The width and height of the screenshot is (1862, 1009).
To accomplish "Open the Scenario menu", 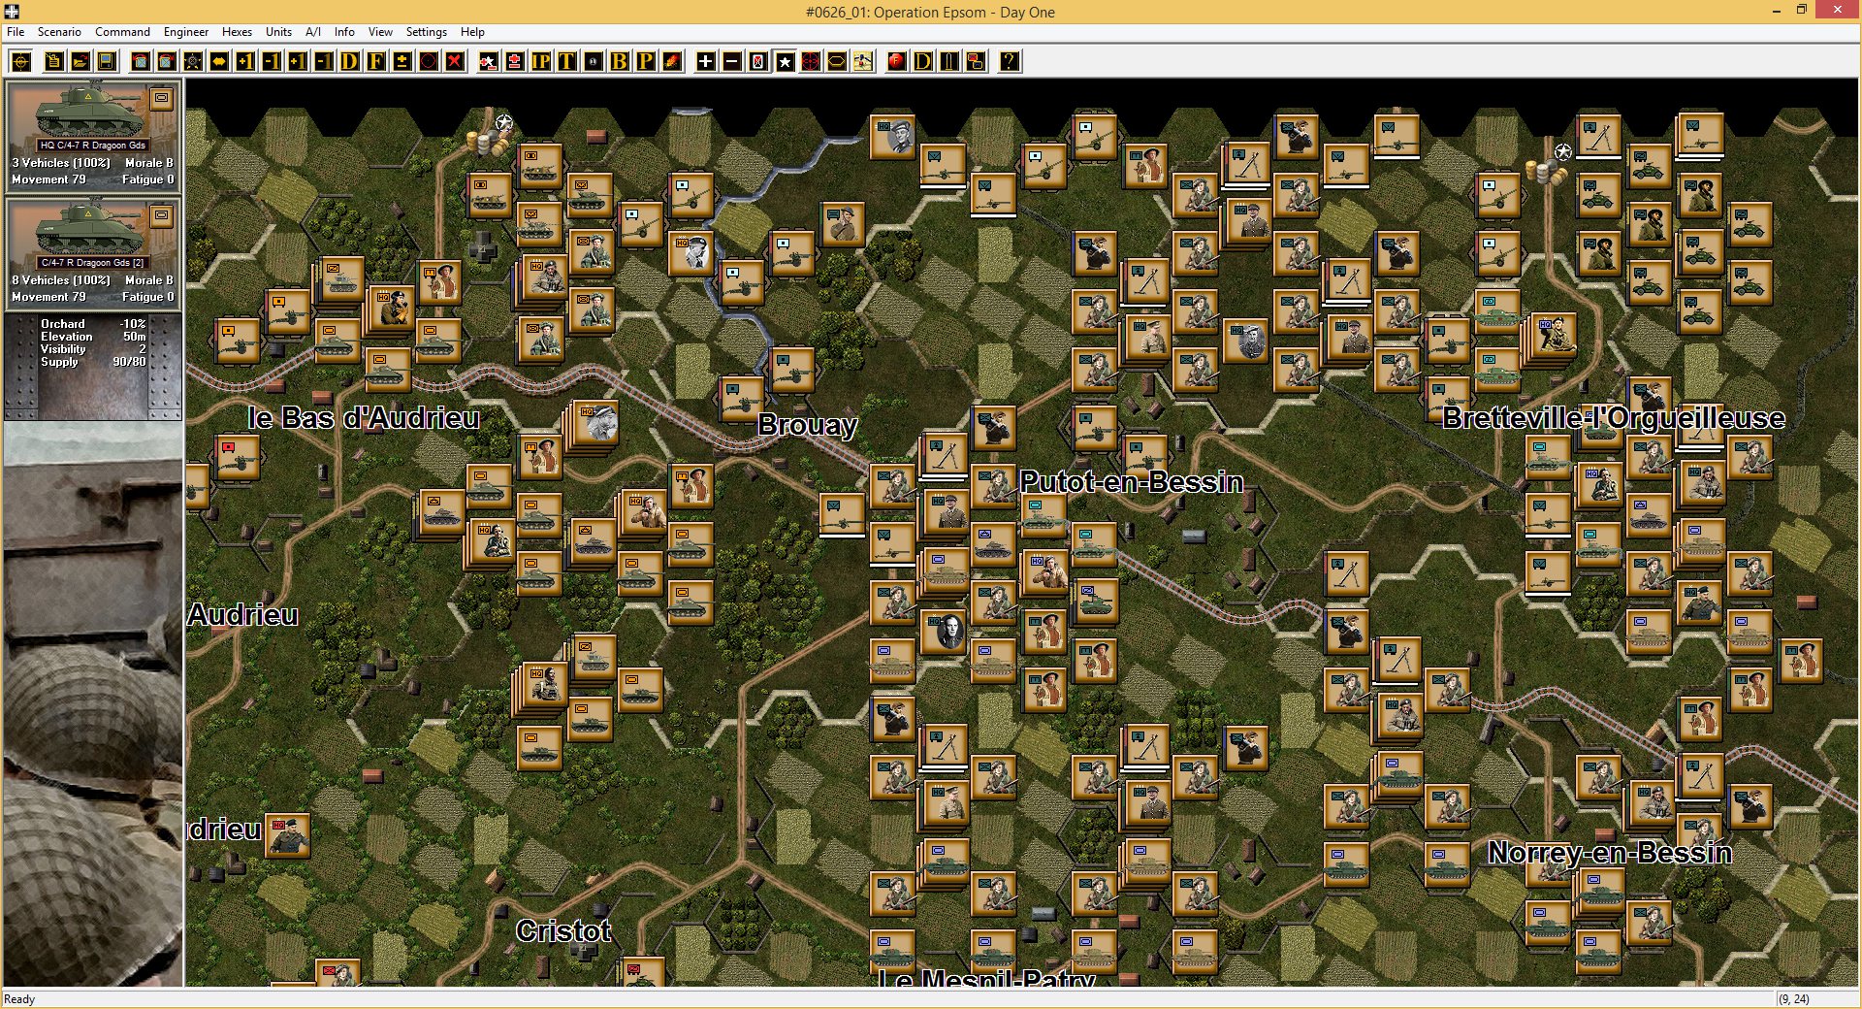I will pyautogui.click(x=59, y=32).
